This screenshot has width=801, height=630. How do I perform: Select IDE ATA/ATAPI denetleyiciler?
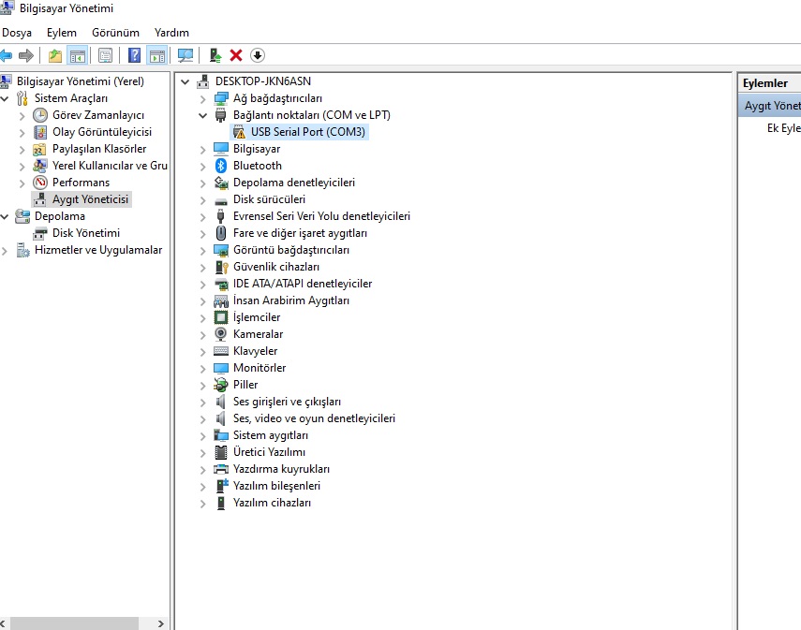click(303, 284)
